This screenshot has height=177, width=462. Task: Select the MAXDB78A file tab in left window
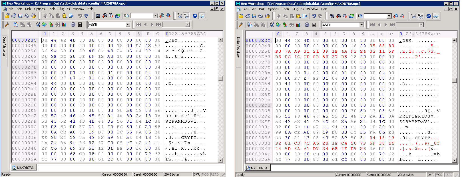[x=24, y=168]
